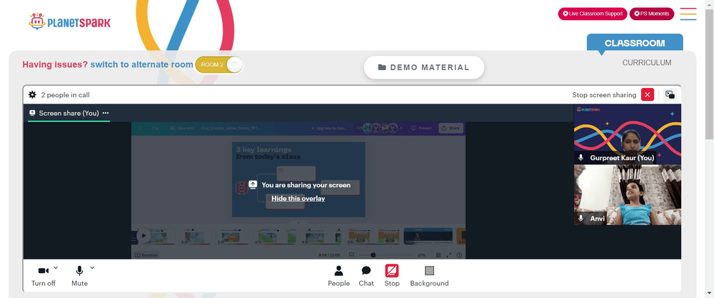Screen dimensions: 714x298
Task: Open Screen share three-dots menu
Action: pos(106,113)
